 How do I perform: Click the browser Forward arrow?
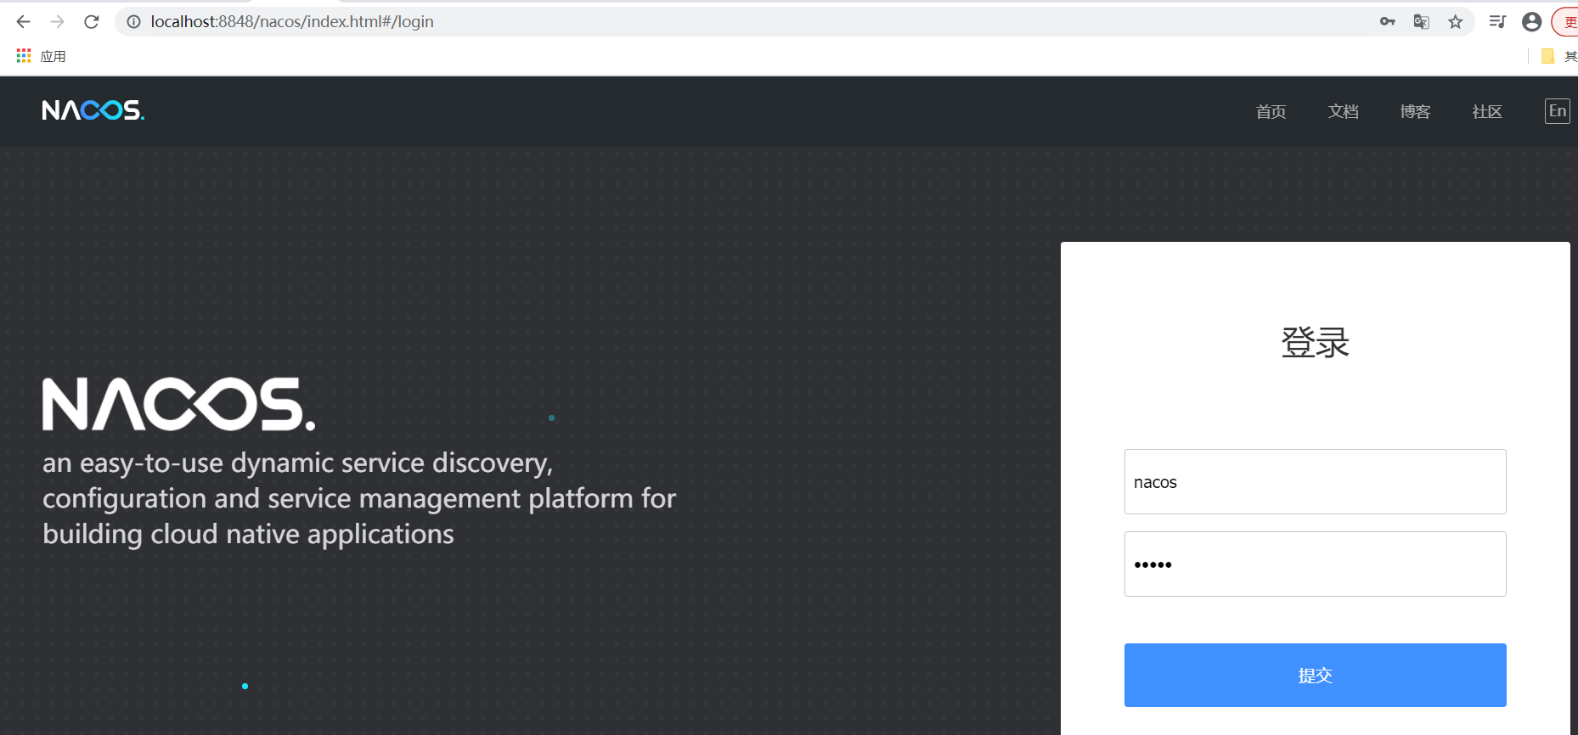pyautogui.click(x=57, y=22)
